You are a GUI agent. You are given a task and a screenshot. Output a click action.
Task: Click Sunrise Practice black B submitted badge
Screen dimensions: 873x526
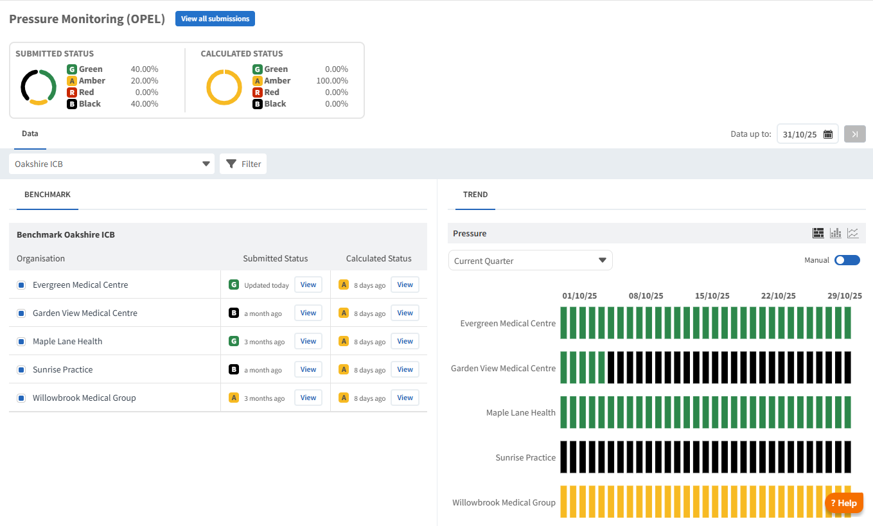coord(234,369)
